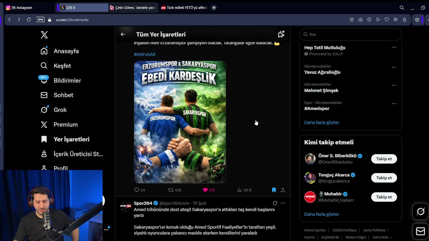429x241 pixels.
Task: Reply to the Erzurumspor post
Action: pyautogui.click(x=139, y=190)
